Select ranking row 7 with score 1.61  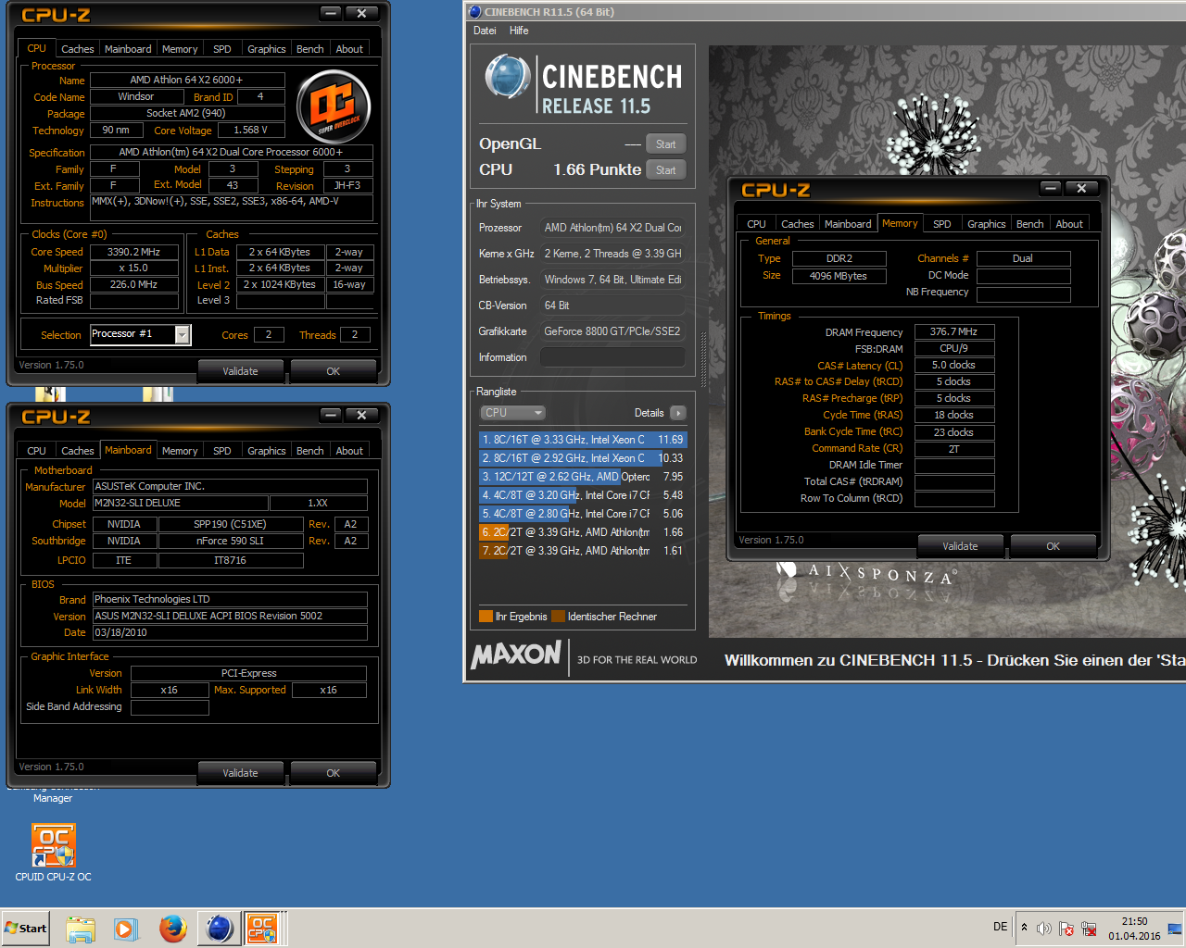[583, 551]
